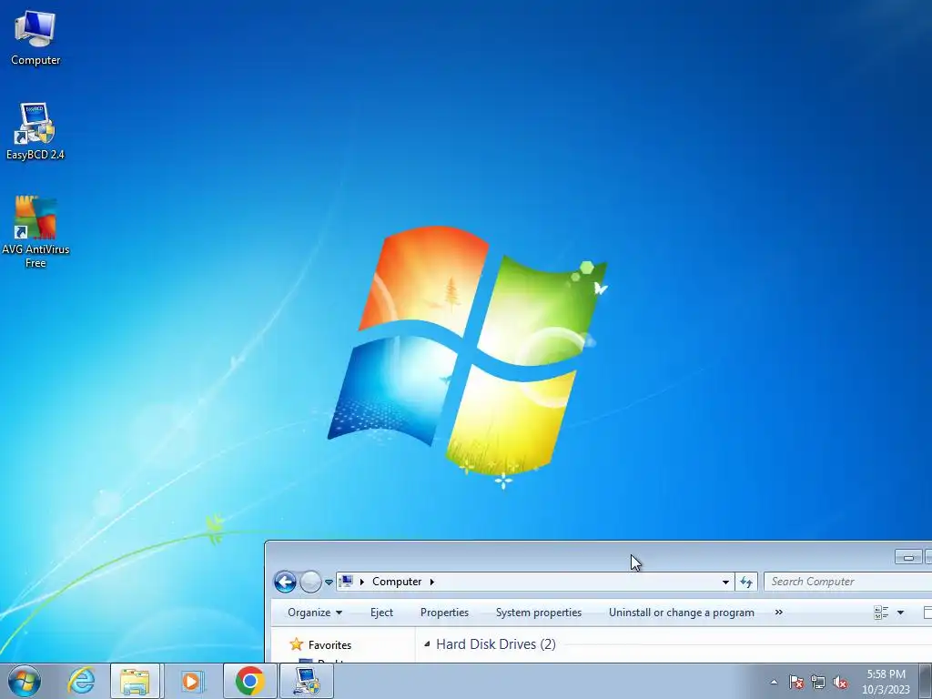Open the Organize menu
The image size is (932, 699).
click(314, 613)
